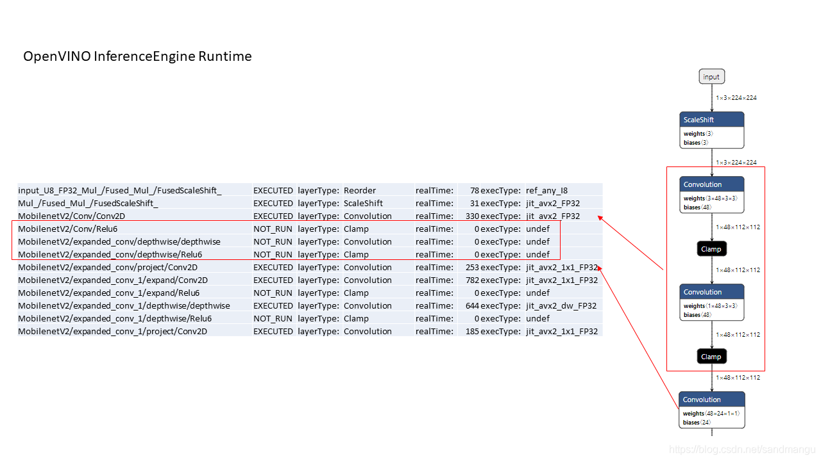Click the MobilenetV2/expanded_conv_1/depthwise/Relu6 row name

(x=115, y=318)
